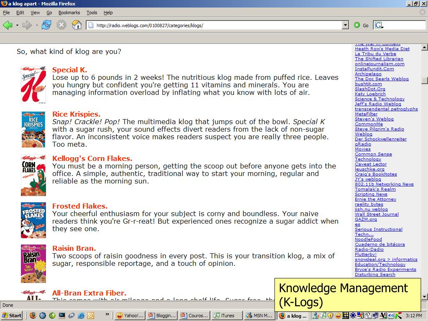Image resolution: width=428 pixels, height=321 pixels.
Task: Click the "All-Bran Extra Fiber." heading text
Action: [89, 293]
